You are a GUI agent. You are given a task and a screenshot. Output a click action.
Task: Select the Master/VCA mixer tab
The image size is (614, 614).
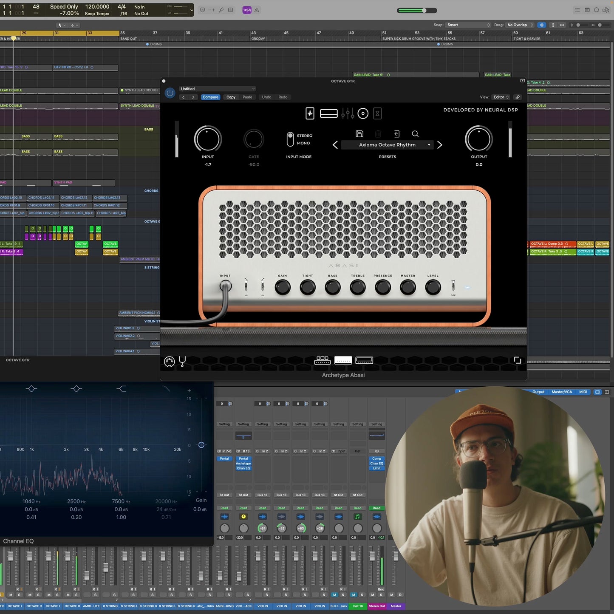click(x=562, y=392)
